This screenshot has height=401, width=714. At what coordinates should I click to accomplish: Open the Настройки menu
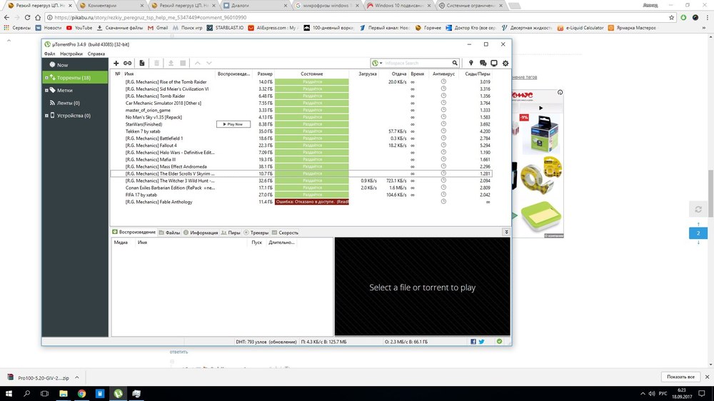pyautogui.click(x=71, y=54)
